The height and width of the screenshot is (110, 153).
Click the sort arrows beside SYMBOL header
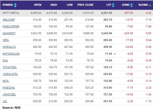[x=15, y=5]
